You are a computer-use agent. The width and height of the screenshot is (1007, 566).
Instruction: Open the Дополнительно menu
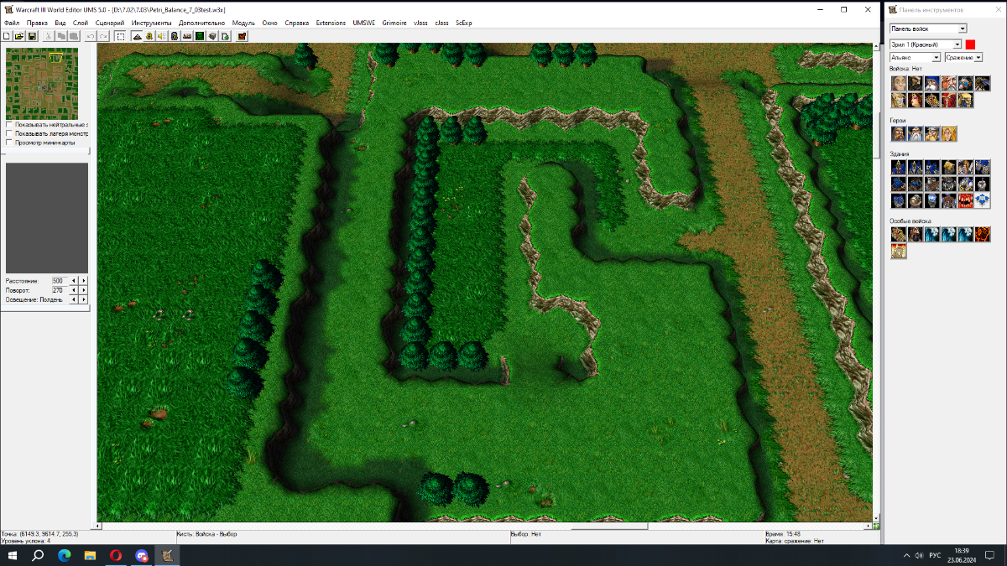[x=201, y=23]
